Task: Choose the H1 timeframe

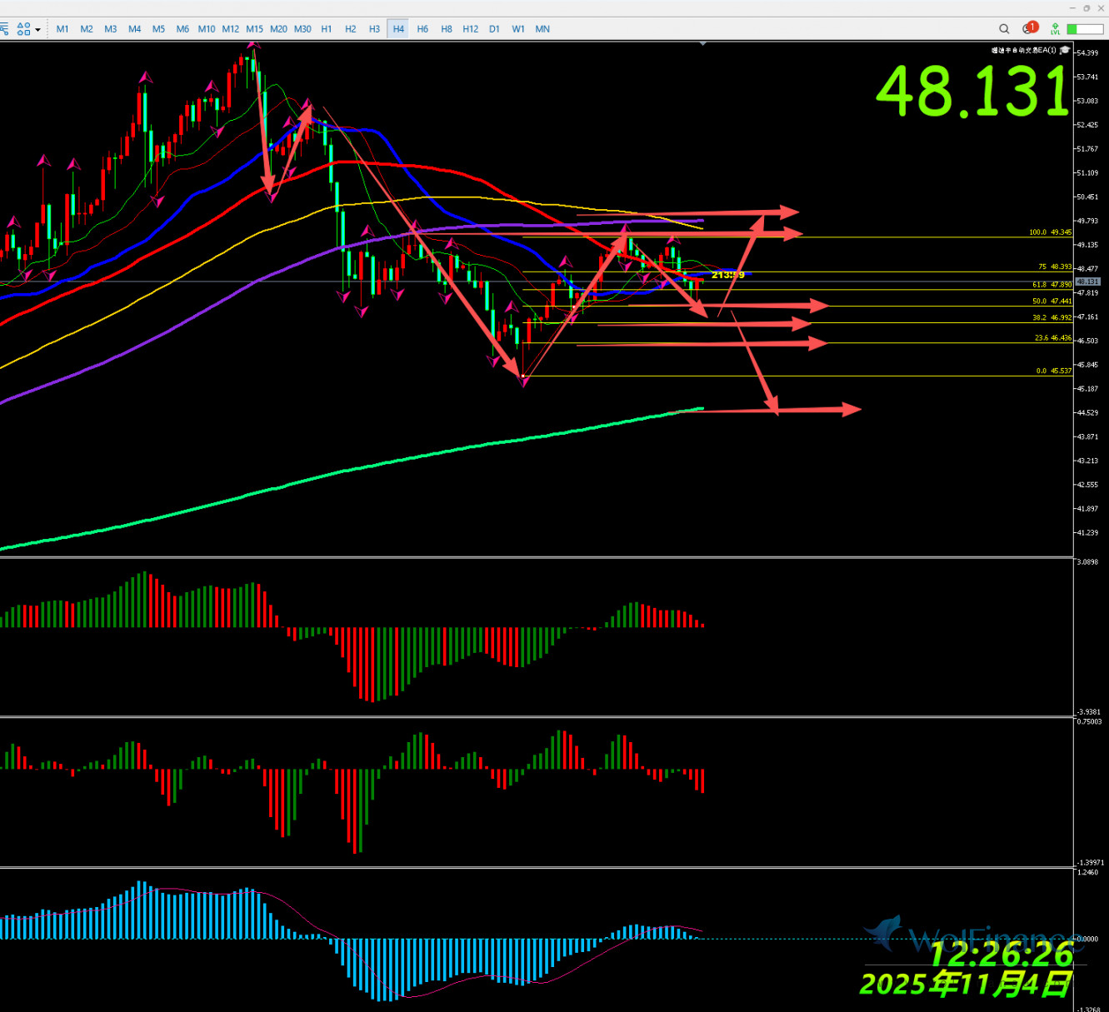Action: click(x=327, y=29)
